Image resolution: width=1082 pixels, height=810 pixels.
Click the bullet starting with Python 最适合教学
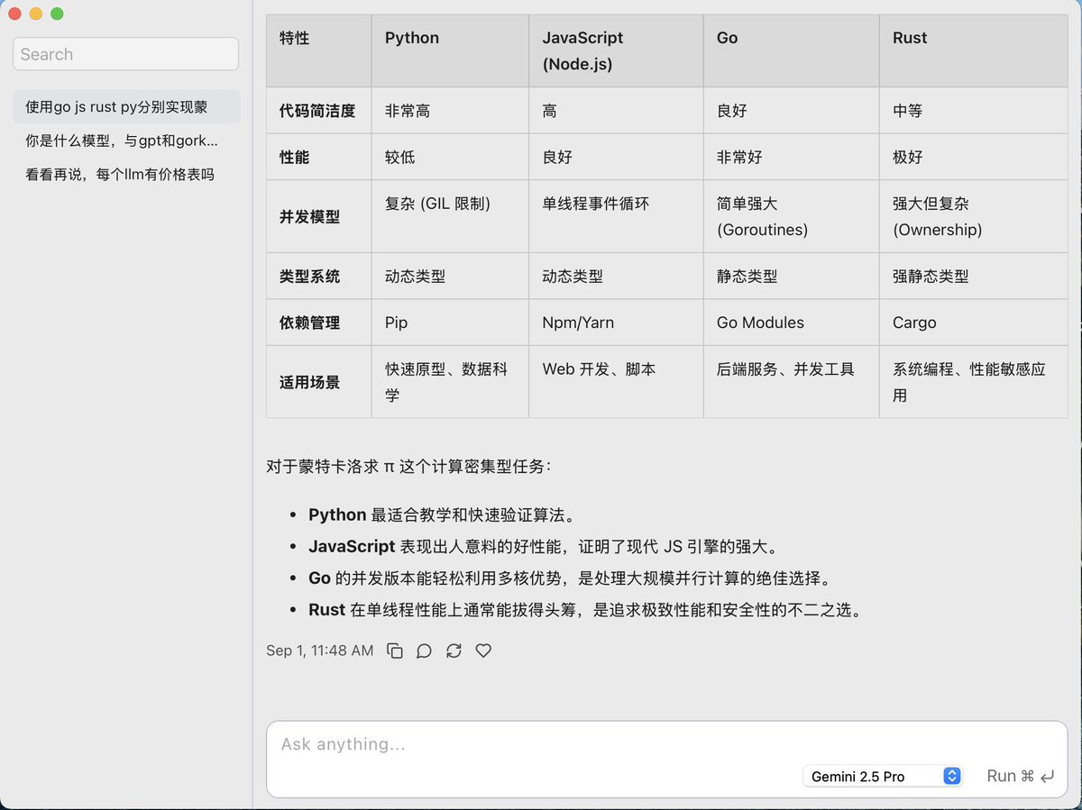tap(442, 515)
